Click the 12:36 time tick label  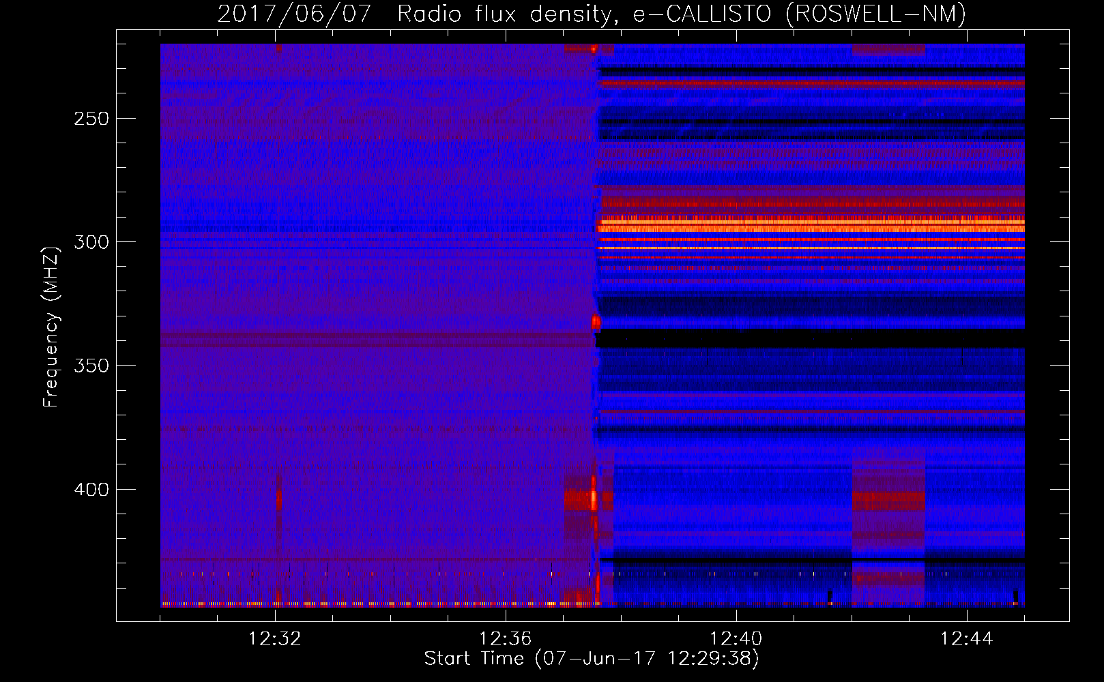tap(506, 639)
